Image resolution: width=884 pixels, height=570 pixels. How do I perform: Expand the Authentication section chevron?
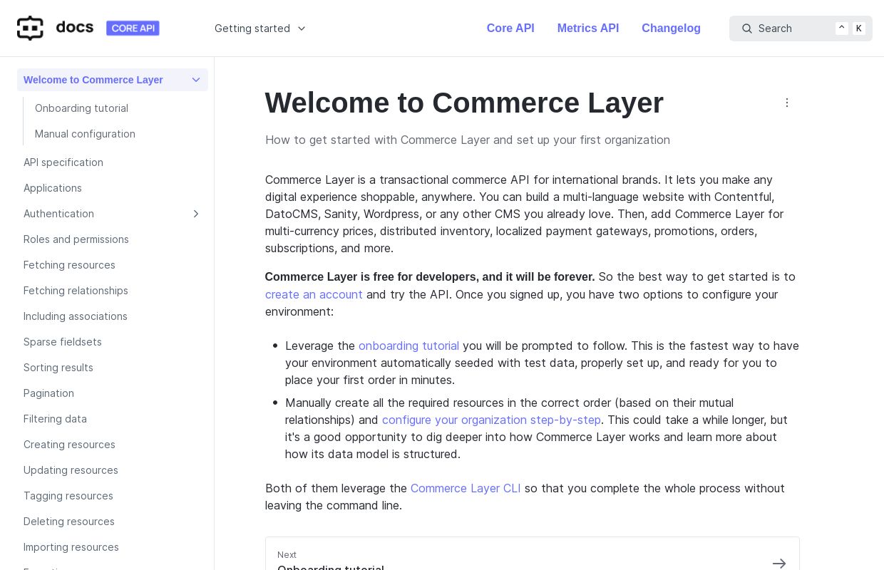(196, 214)
